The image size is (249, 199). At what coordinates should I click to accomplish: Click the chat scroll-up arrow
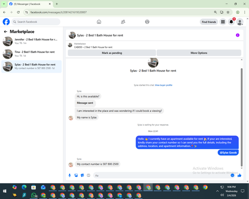click(242, 60)
